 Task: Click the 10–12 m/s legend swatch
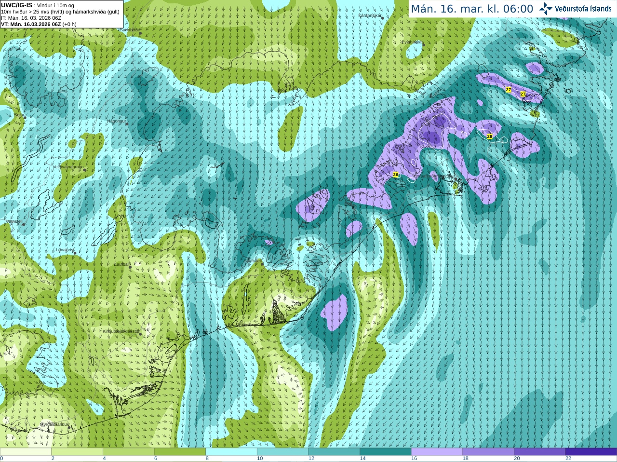tap(282, 452)
